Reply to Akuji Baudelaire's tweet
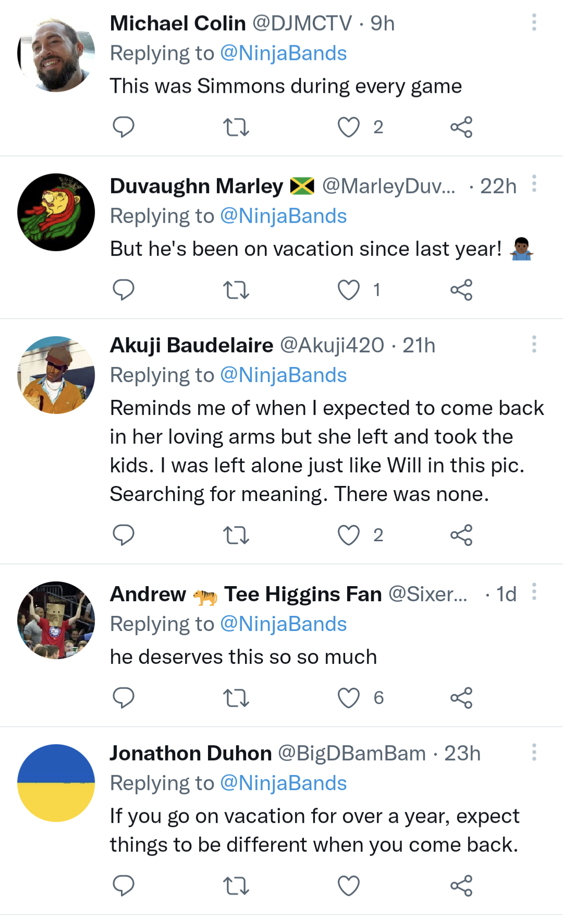 tap(124, 535)
